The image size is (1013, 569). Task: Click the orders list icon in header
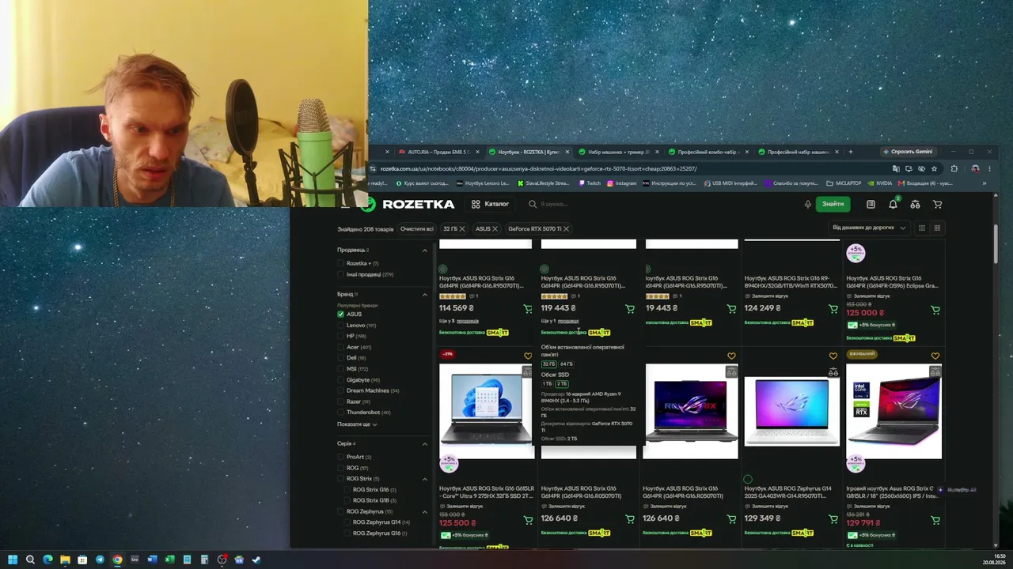871,204
